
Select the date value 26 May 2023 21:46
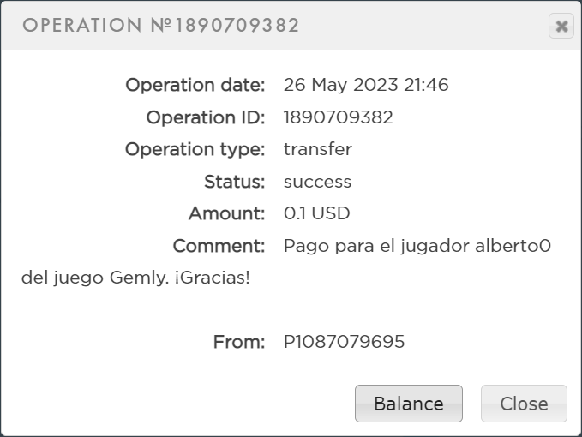[x=366, y=85]
